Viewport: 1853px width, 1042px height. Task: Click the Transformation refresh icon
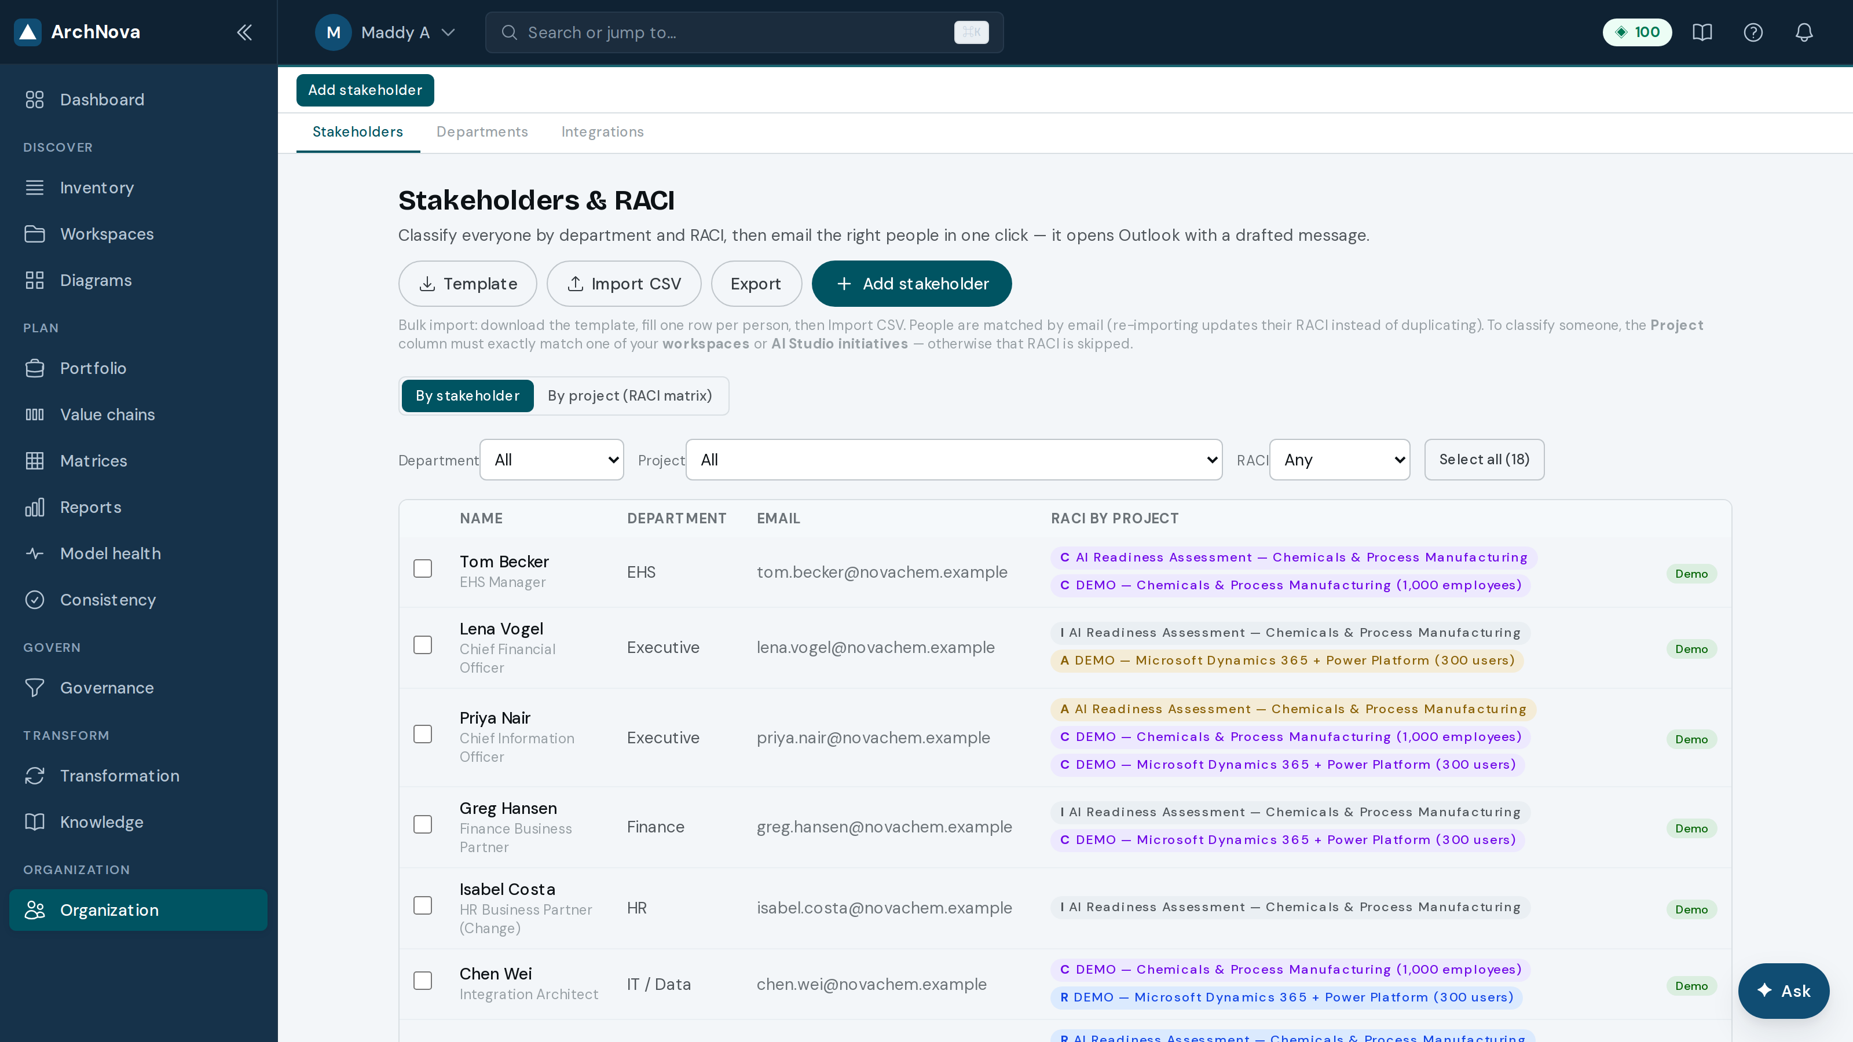pos(35,775)
